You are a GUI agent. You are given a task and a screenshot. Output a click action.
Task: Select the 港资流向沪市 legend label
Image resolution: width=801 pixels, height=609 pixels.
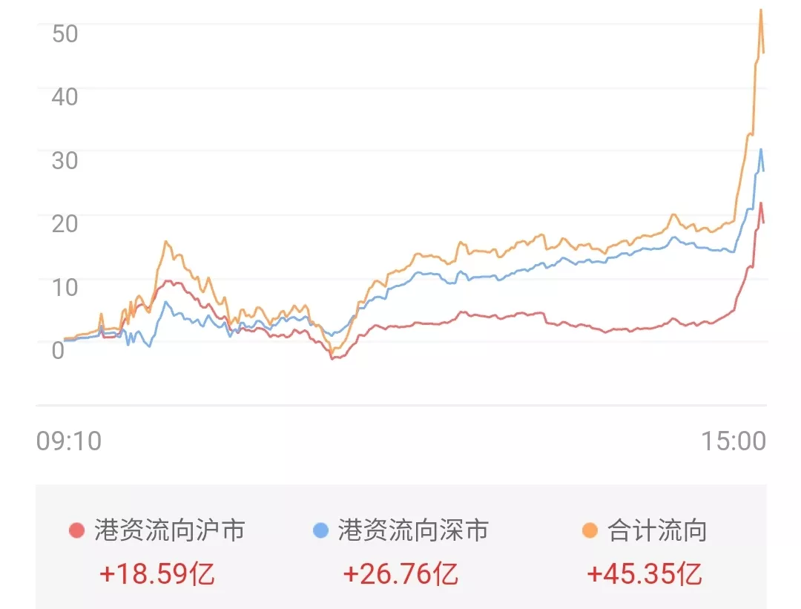coord(170,530)
